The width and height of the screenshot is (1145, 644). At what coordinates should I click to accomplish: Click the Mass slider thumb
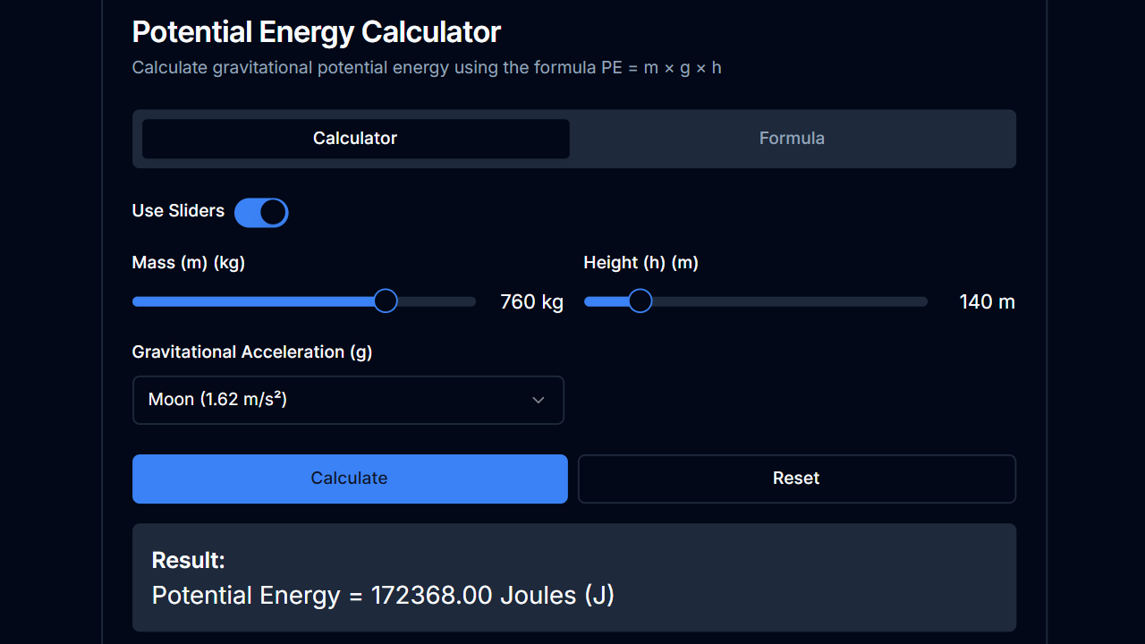click(386, 301)
